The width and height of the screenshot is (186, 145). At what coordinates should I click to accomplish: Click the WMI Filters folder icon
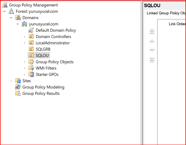tap(31, 68)
